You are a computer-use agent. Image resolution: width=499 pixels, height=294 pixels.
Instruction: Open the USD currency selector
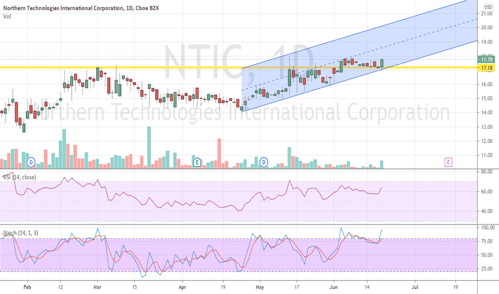488,7
